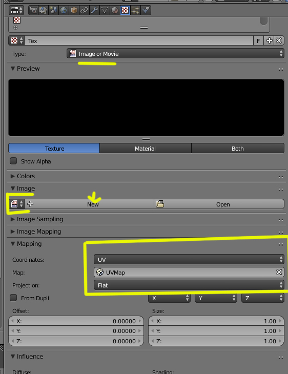Add new texture with plus next to F
Screen dimensions: 288x374
click(269, 41)
